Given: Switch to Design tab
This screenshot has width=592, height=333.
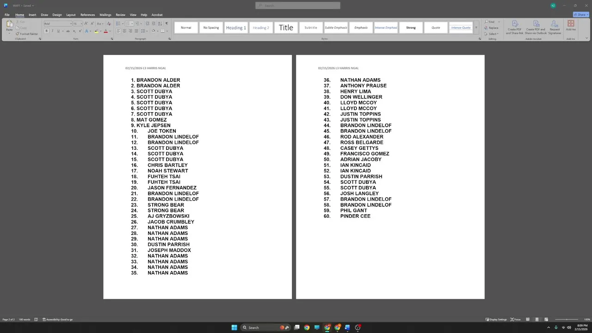Looking at the screenshot, I should [57, 15].
